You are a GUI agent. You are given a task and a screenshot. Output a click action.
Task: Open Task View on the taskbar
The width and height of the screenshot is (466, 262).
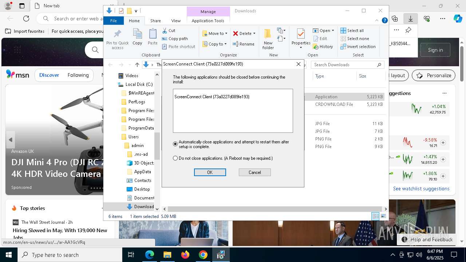coord(131,255)
